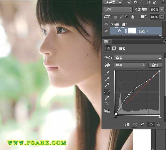
Task: Click the lock all padlock icon
Action: (x=133, y=17)
